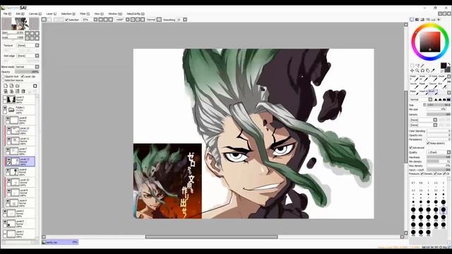Image resolution: width=452 pixels, height=254 pixels.
Task: Toggle the Advanced settings checkbox
Action: click(x=411, y=147)
